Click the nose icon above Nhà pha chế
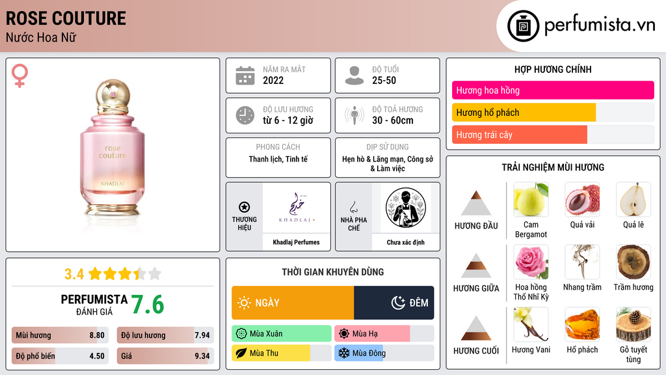 click(x=353, y=207)
